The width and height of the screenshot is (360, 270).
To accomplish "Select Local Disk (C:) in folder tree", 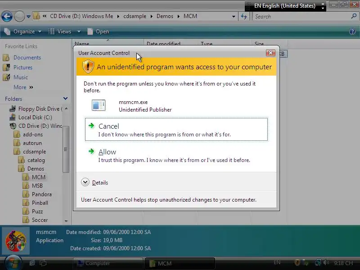I will (35, 117).
